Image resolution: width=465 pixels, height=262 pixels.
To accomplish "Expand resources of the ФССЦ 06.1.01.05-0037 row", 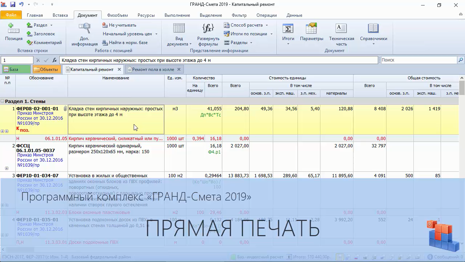I will tap(7, 168).
